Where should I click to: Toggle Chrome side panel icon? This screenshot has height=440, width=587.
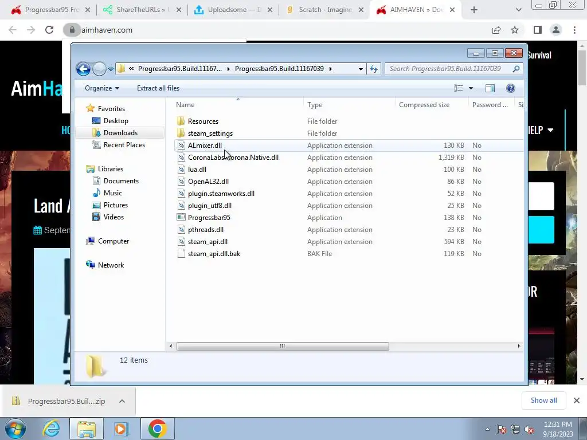click(x=538, y=30)
